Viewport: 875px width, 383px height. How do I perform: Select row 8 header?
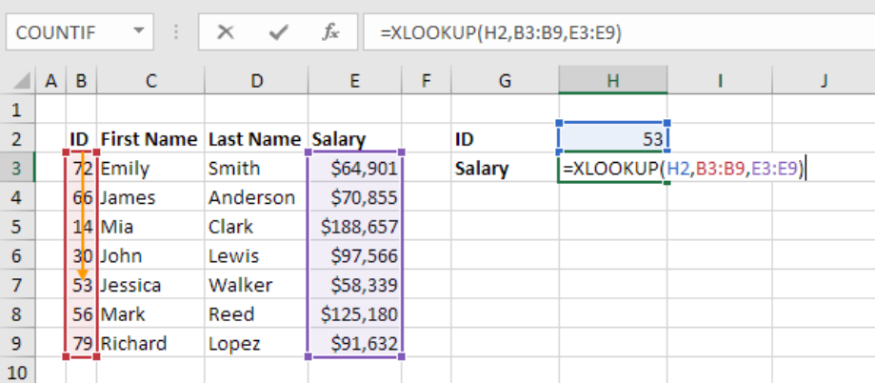17,313
